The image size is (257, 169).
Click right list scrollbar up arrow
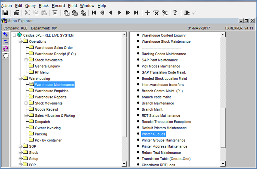pyautogui.click(x=223, y=35)
